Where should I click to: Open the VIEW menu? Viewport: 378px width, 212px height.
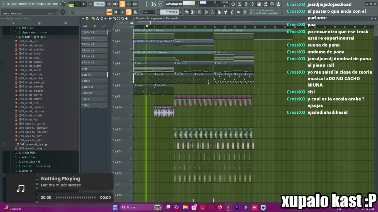coord(31,4)
